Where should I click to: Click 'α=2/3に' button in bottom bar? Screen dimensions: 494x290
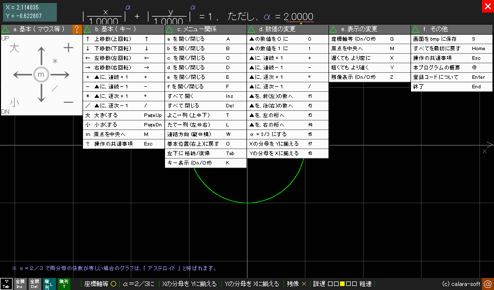coord(137,284)
